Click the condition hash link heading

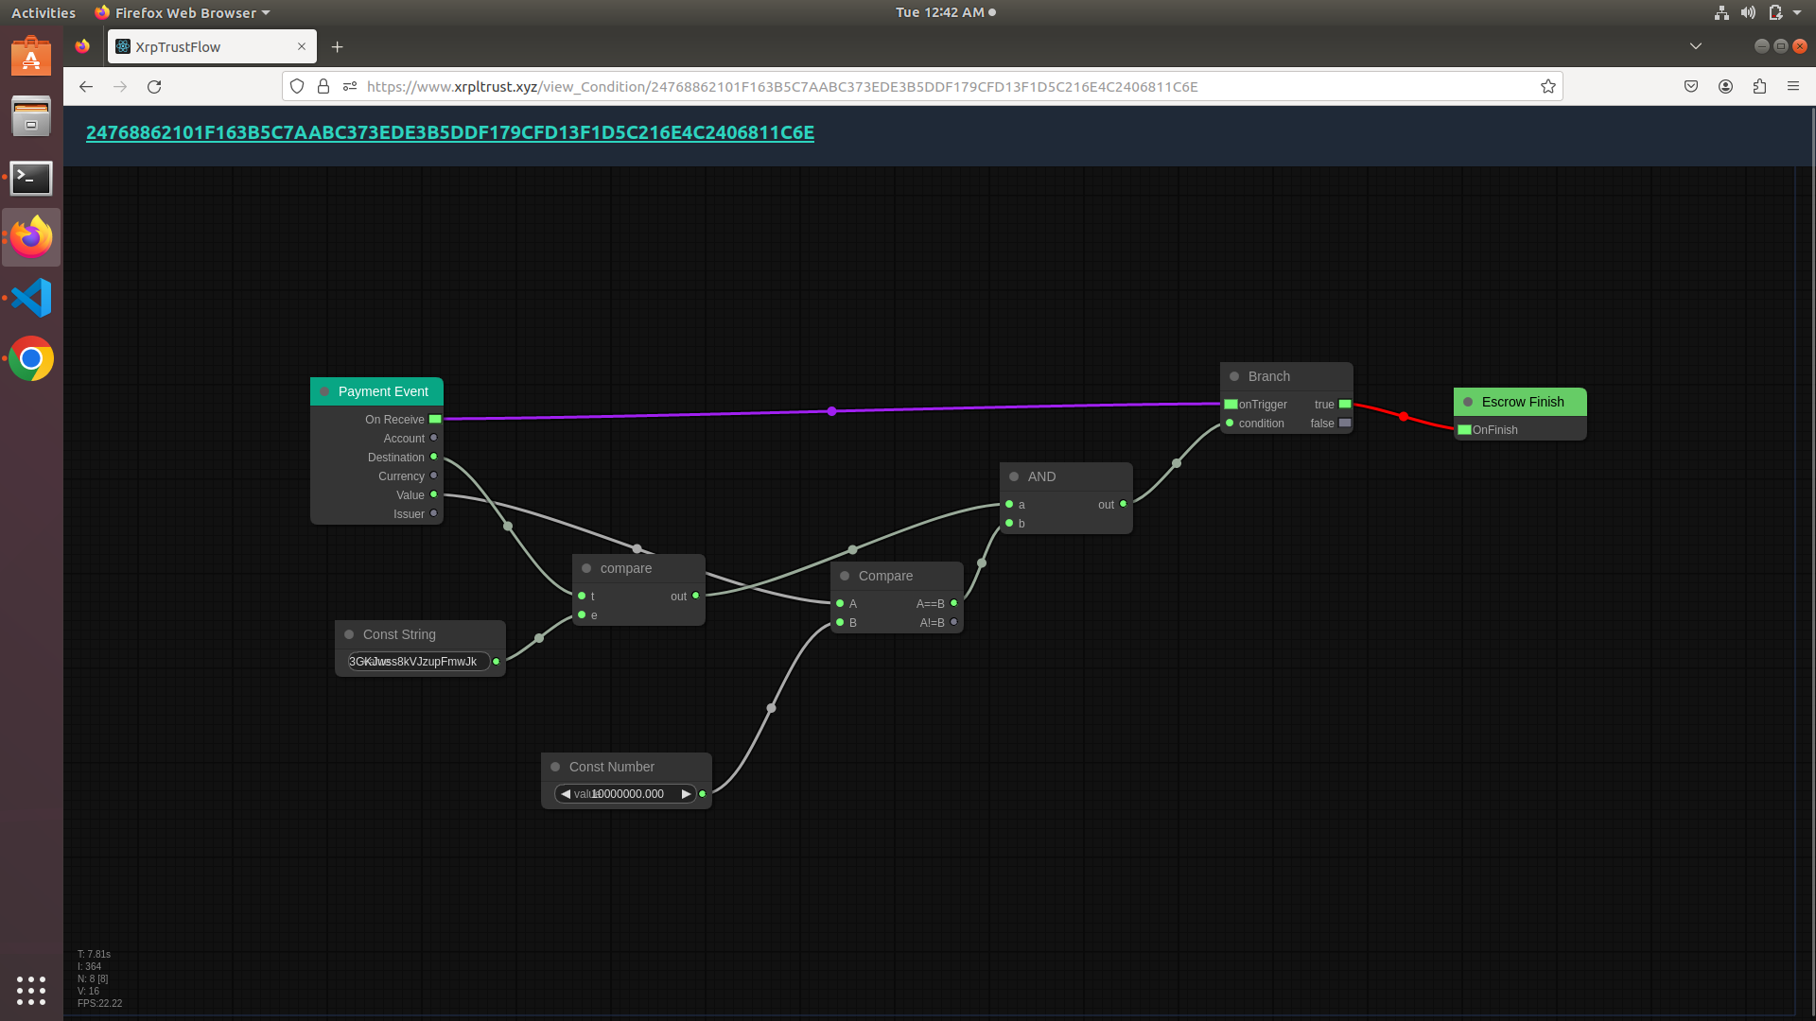pos(449,132)
